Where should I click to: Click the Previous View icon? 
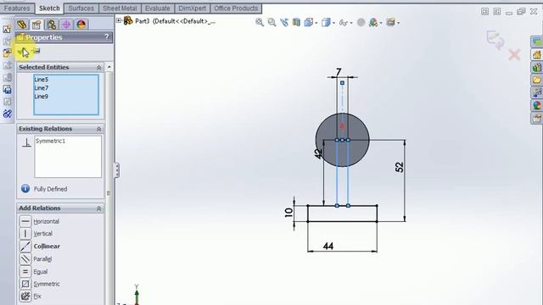coord(284,23)
